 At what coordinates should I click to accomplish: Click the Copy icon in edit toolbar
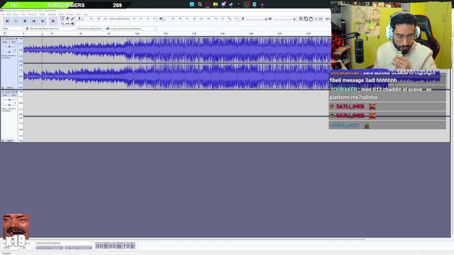coord(306,18)
